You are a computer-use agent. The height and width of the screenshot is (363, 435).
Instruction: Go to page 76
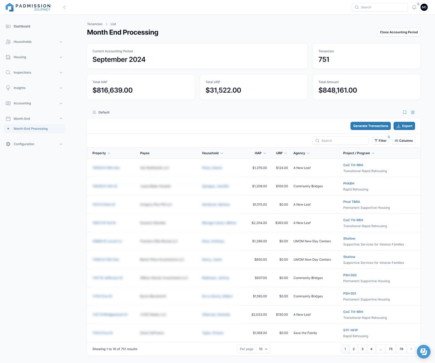[x=401, y=349]
